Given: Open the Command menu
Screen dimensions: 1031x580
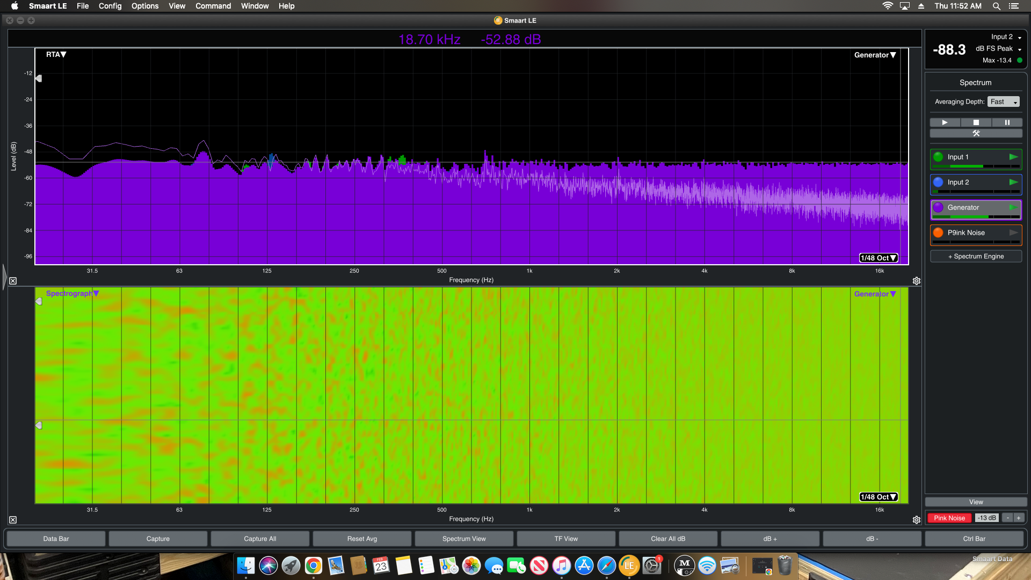Looking at the screenshot, I should click(x=213, y=6).
